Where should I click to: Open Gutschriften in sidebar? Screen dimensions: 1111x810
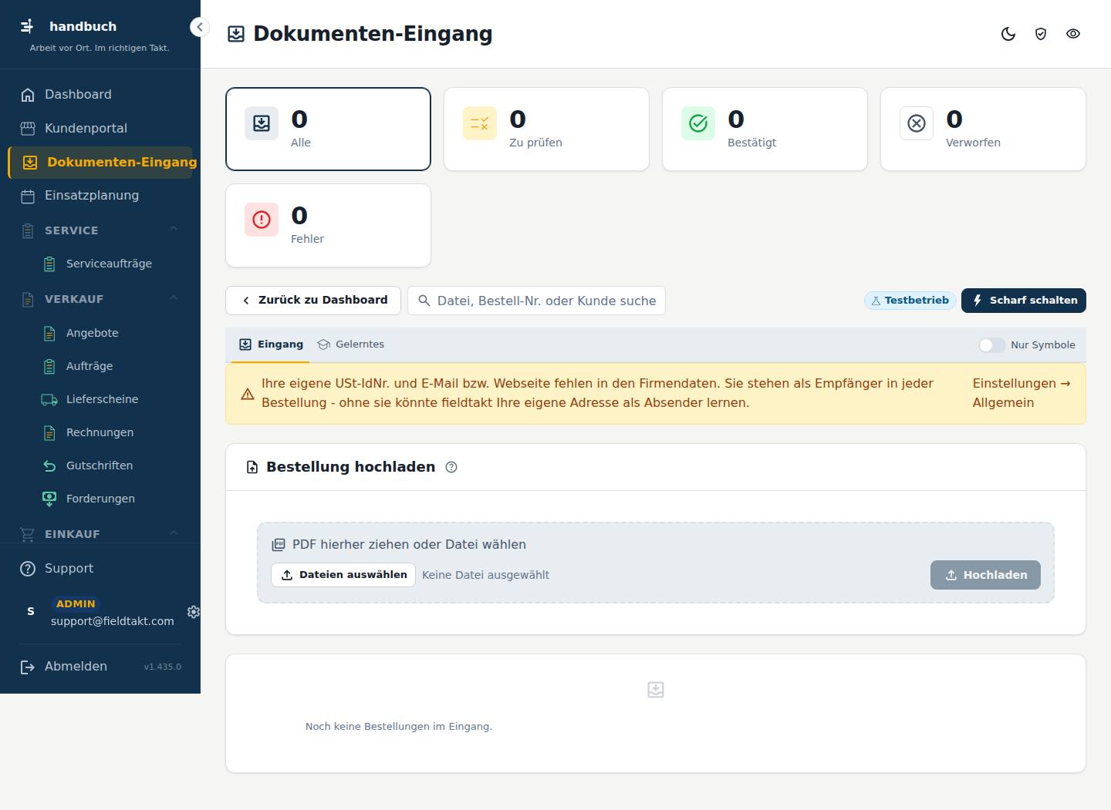pyautogui.click(x=100, y=465)
